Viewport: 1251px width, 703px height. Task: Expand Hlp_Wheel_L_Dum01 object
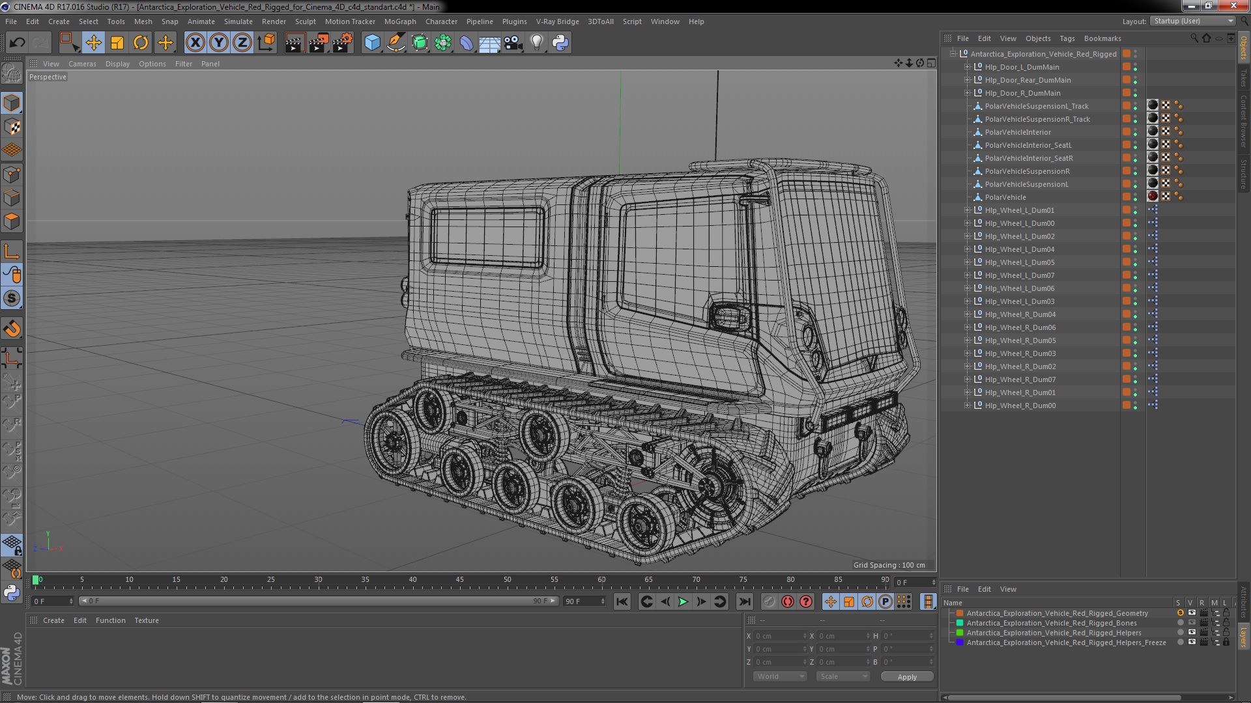point(967,210)
